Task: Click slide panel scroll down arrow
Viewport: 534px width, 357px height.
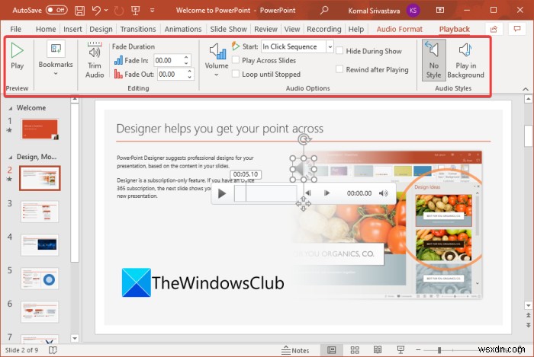Action: 75,338
